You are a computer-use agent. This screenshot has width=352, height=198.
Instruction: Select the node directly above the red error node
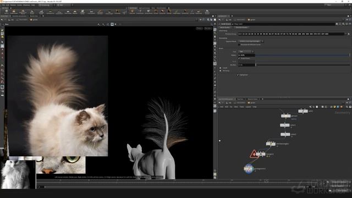(x=271, y=144)
